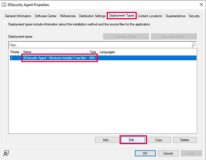Click Edit... to modify deployment type
206x160 pixels.
click(133, 140)
